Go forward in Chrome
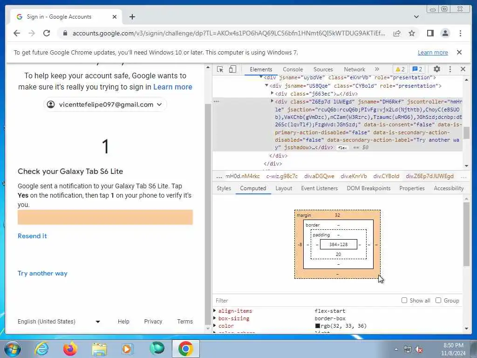The height and width of the screenshot is (358, 477). [x=32, y=33]
